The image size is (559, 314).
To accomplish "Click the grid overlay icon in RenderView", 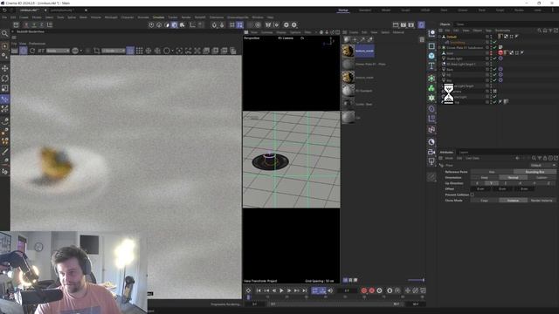I will coord(140,51).
